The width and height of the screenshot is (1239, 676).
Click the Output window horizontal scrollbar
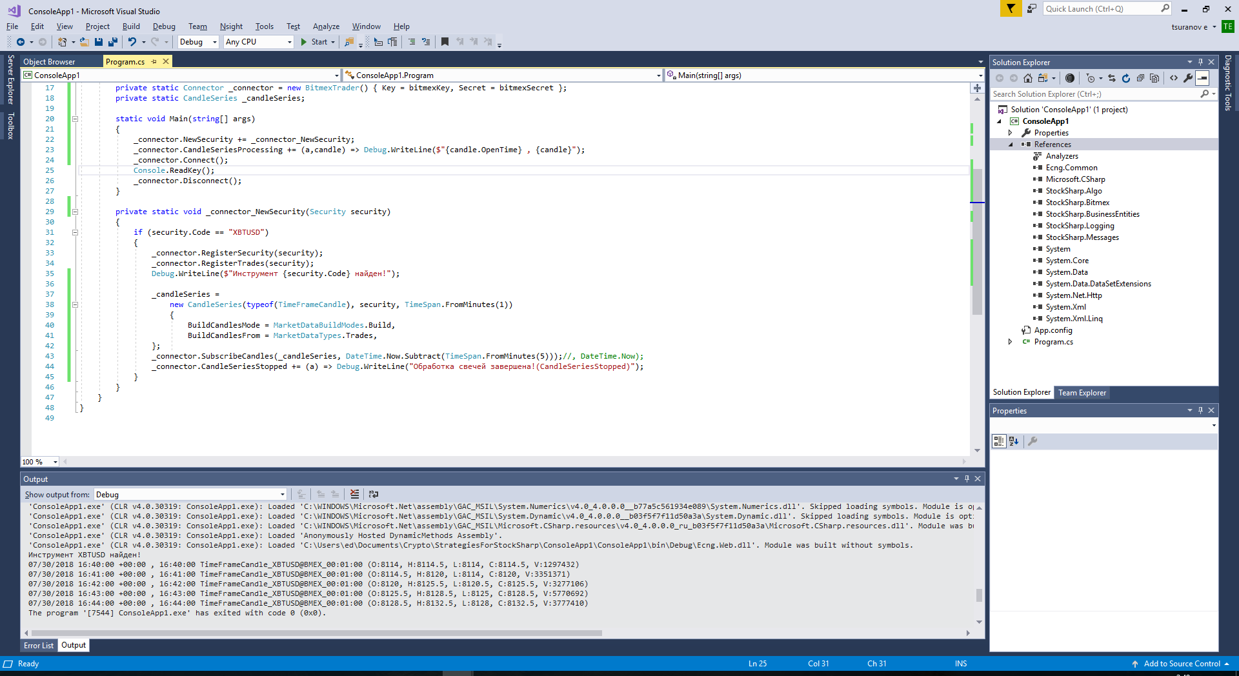pyautogui.click(x=316, y=633)
